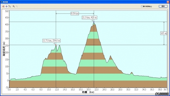Click the '9.59 km' distance label
Viewport: 170px width, 96px height.
pos(75,13)
